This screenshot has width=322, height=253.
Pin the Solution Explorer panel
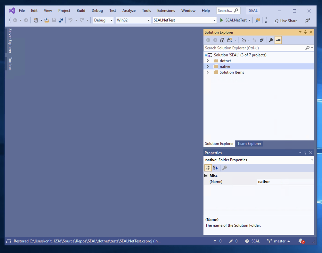(305, 32)
